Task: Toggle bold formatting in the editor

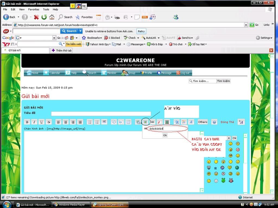Action: (27, 122)
